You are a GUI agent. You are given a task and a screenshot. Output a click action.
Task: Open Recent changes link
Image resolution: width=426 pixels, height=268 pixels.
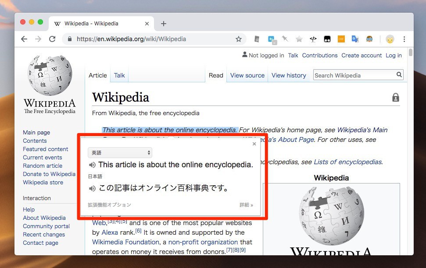[x=44, y=234]
